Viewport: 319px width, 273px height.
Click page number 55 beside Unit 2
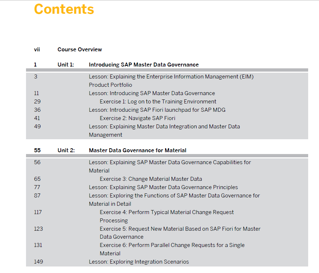coord(38,150)
